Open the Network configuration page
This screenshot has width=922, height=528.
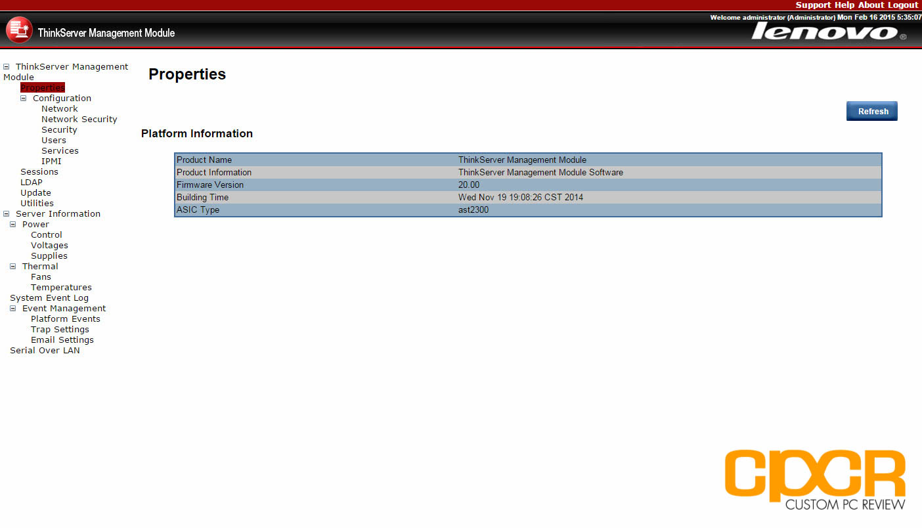click(x=60, y=109)
